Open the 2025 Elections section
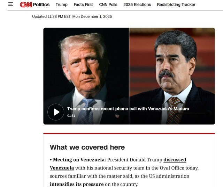The width and height of the screenshot is (223, 187). [137, 5]
